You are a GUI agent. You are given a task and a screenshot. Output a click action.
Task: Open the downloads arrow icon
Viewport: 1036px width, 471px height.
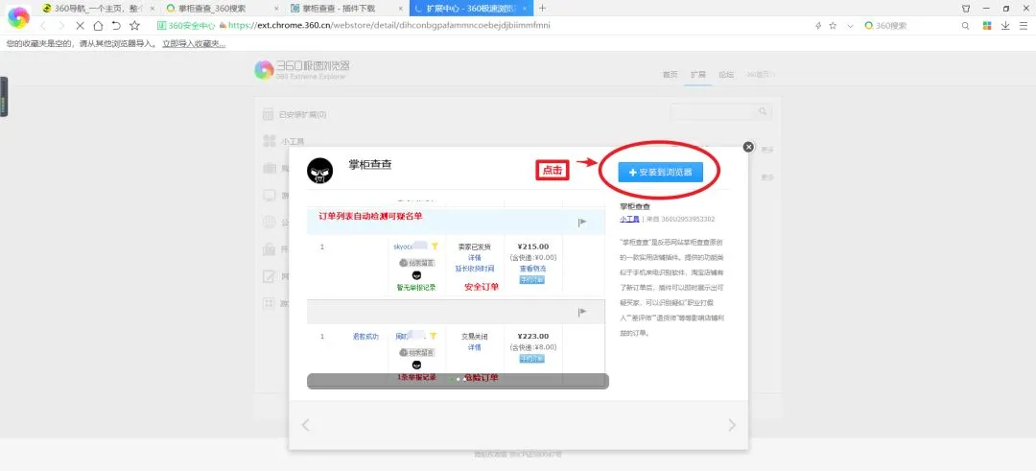[x=1005, y=26]
